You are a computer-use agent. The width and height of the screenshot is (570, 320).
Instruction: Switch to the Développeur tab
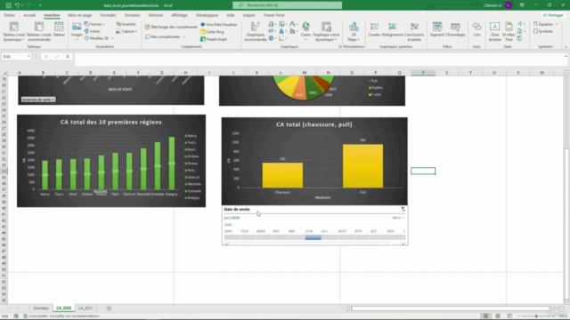point(208,15)
